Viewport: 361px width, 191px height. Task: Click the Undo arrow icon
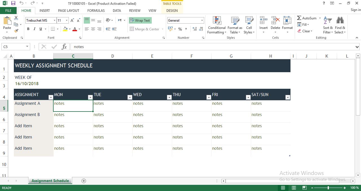(22, 3)
